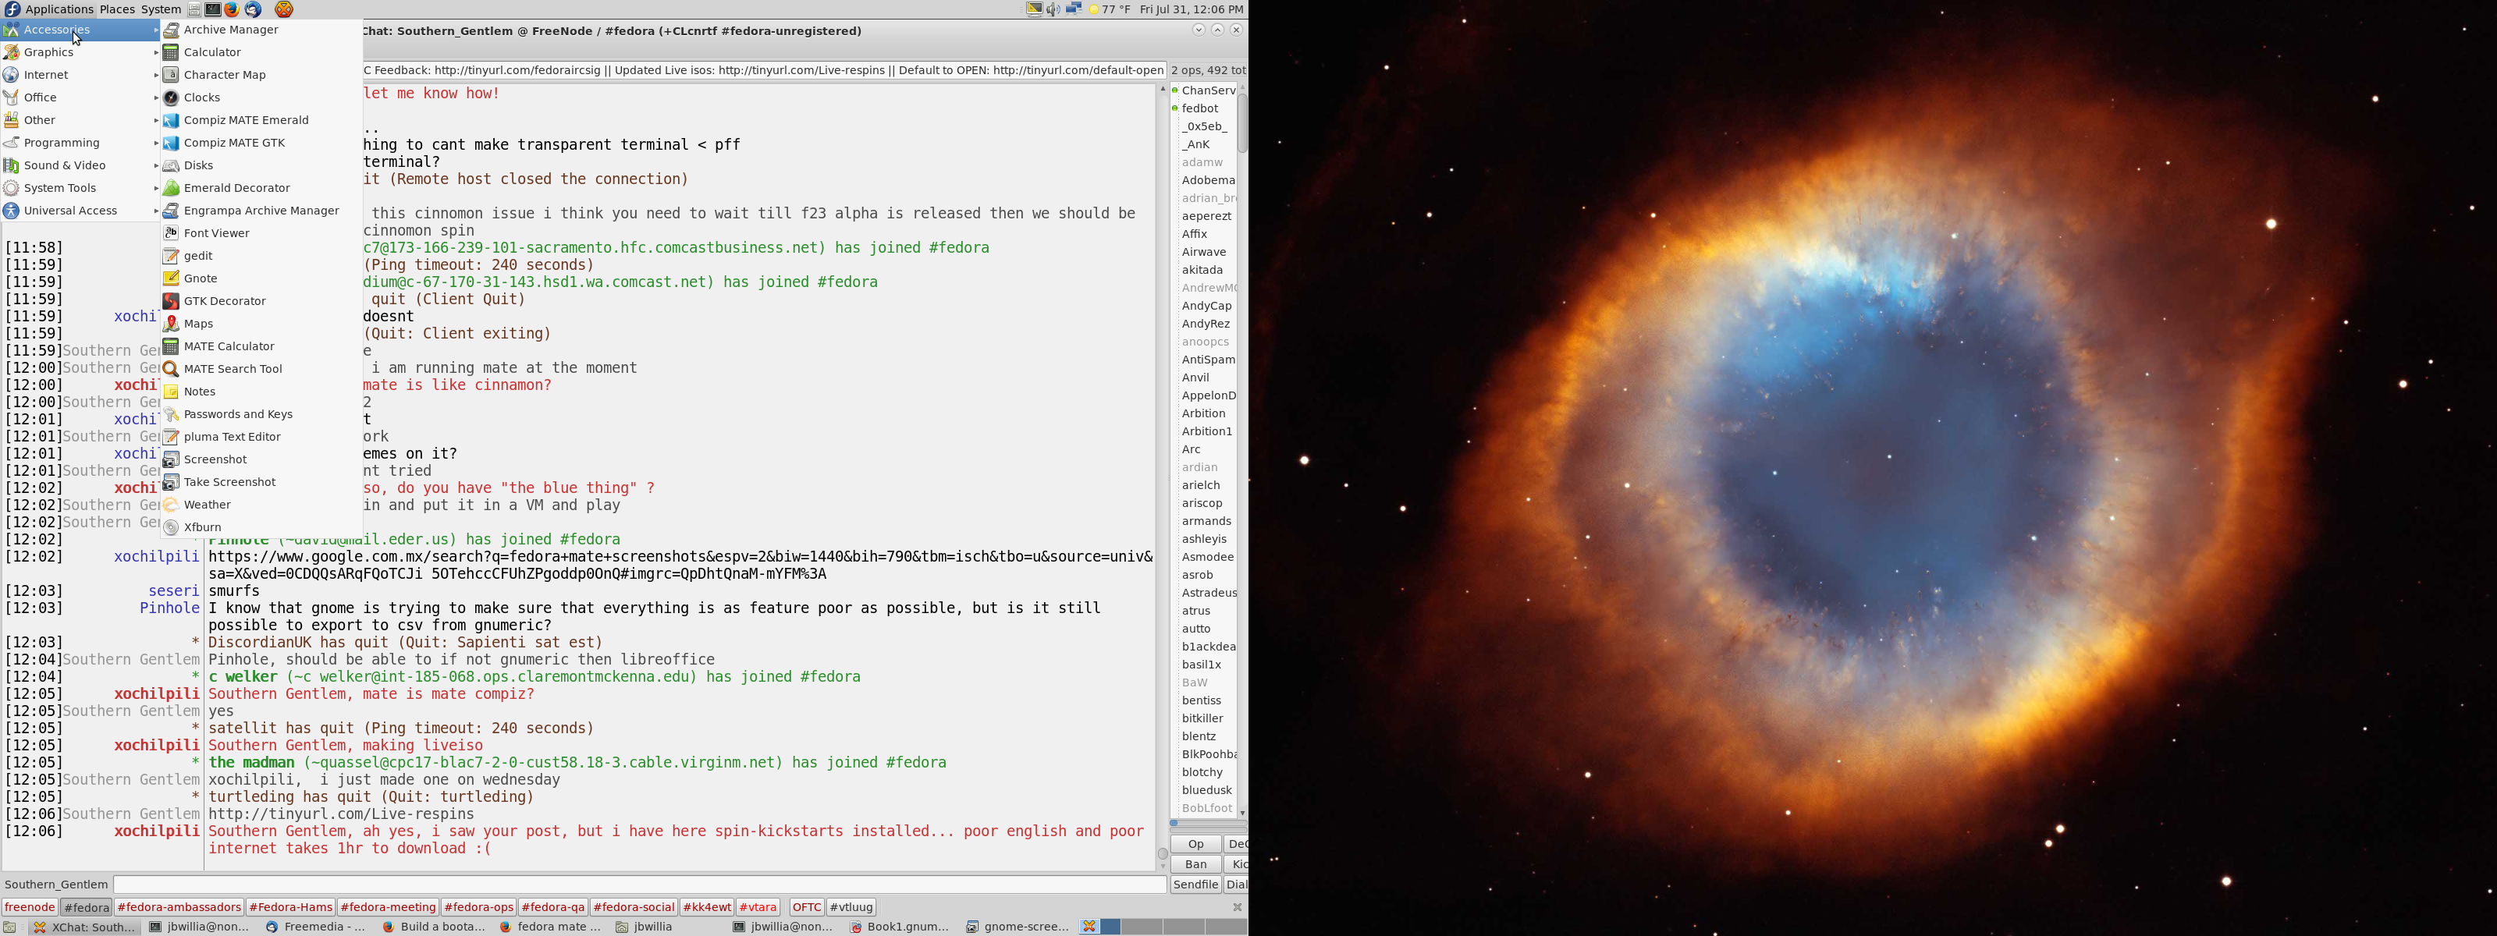Click the display settings tray icon
2497x936 pixels.
(1033, 9)
